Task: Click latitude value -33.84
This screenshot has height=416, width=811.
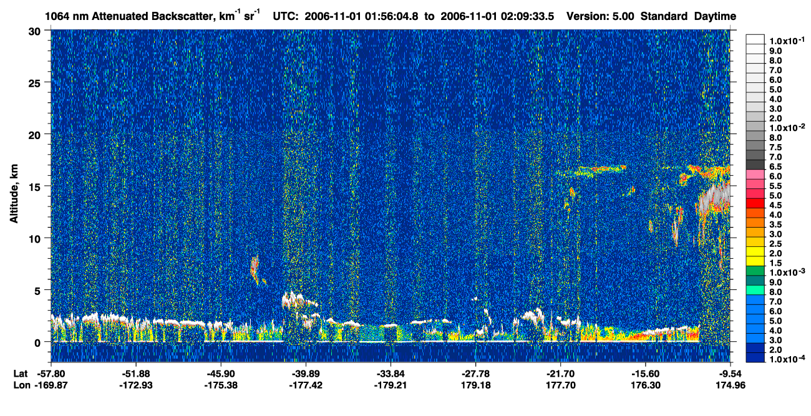Action: point(391,374)
